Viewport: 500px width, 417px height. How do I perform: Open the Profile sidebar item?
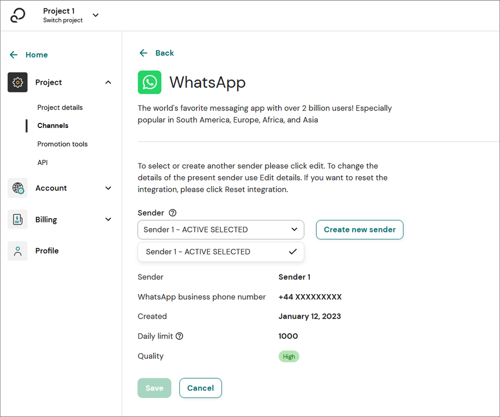(47, 250)
